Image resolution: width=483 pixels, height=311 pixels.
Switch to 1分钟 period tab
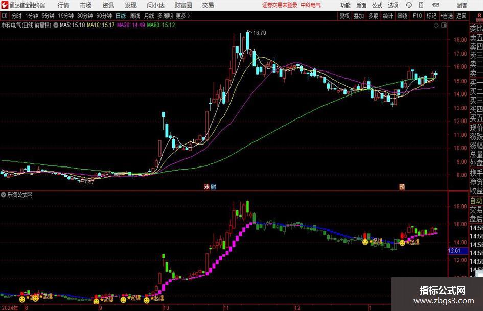32,16
